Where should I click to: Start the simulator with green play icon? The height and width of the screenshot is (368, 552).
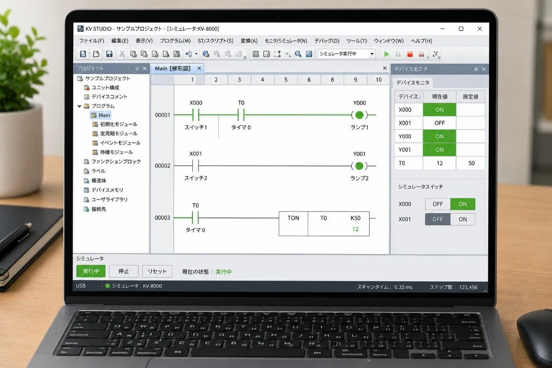click(x=386, y=54)
